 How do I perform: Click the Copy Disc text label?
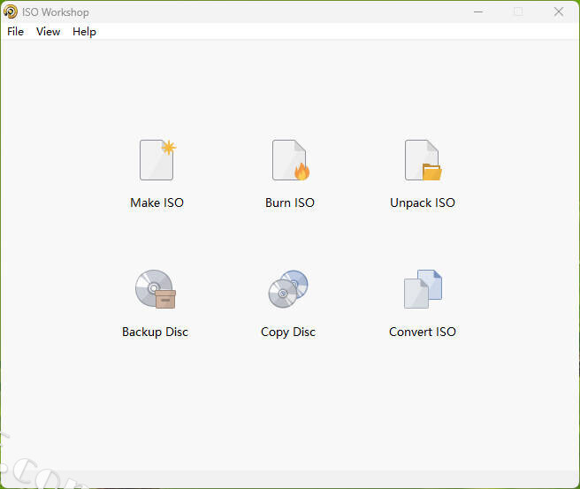(288, 332)
